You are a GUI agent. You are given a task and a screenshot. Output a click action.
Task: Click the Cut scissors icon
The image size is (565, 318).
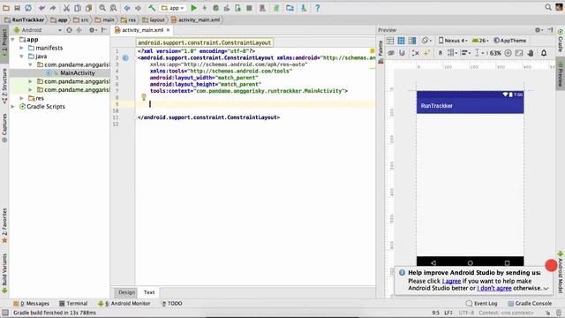66,8
